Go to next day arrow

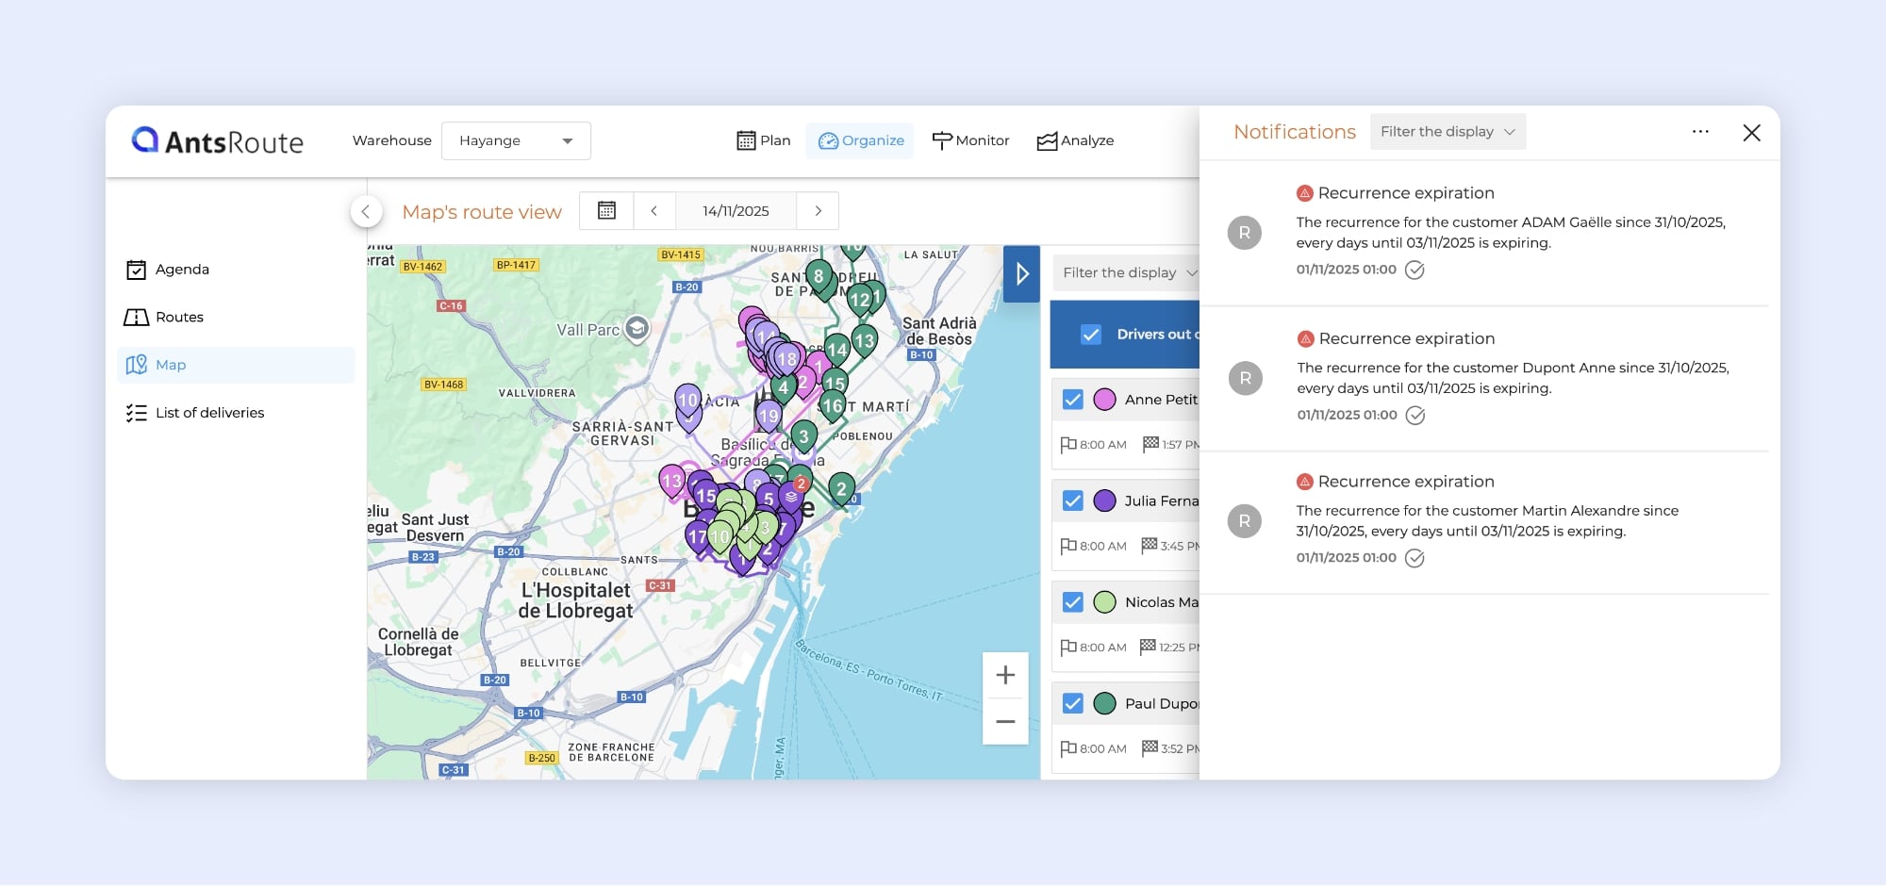click(818, 211)
